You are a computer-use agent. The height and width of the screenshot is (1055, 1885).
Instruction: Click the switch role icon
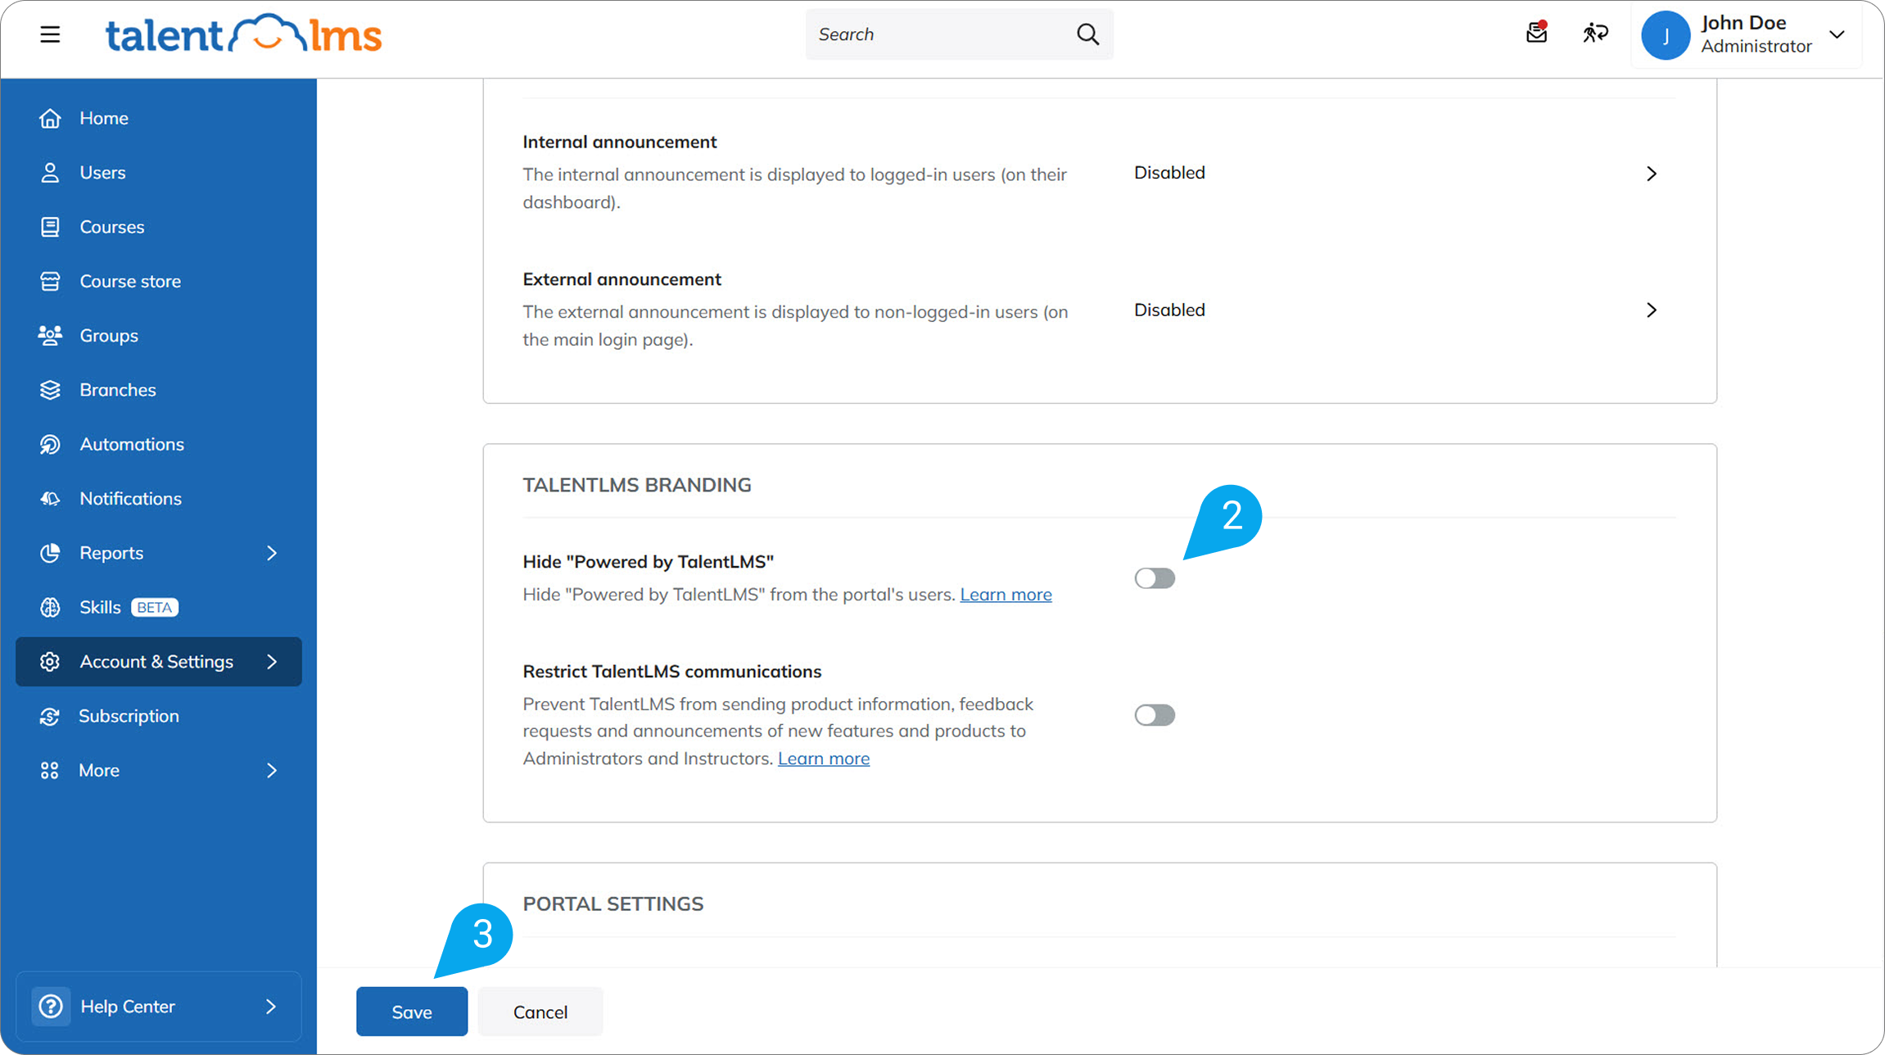click(x=1595, y=34)
